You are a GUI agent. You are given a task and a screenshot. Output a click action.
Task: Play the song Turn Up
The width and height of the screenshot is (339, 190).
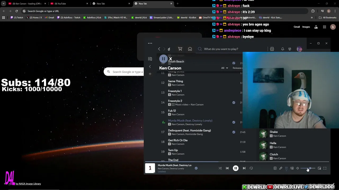click(173, 150)
